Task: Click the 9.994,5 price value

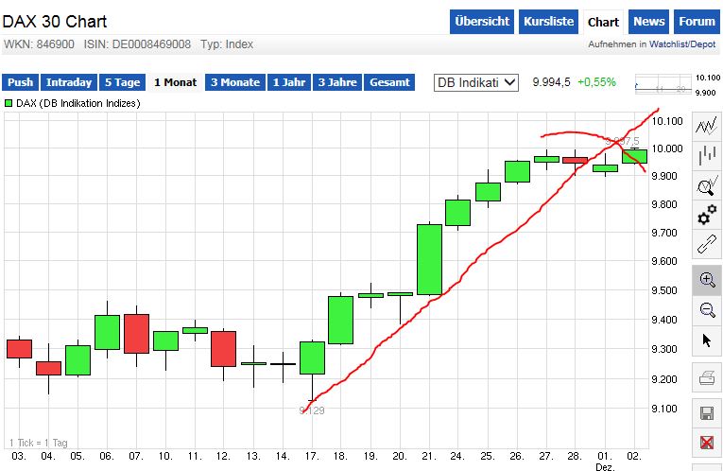Action: pos(552,82)
